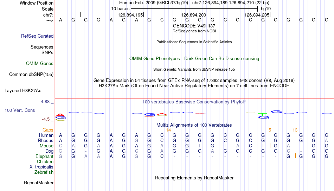Click the 4.88 PhyloP scale maximum
This screenshot has width=334, height=191.
tap(45, 102)
